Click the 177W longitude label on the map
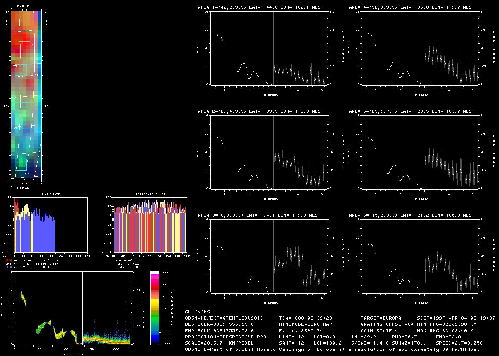The image size is (499, 356). (34, 75)
